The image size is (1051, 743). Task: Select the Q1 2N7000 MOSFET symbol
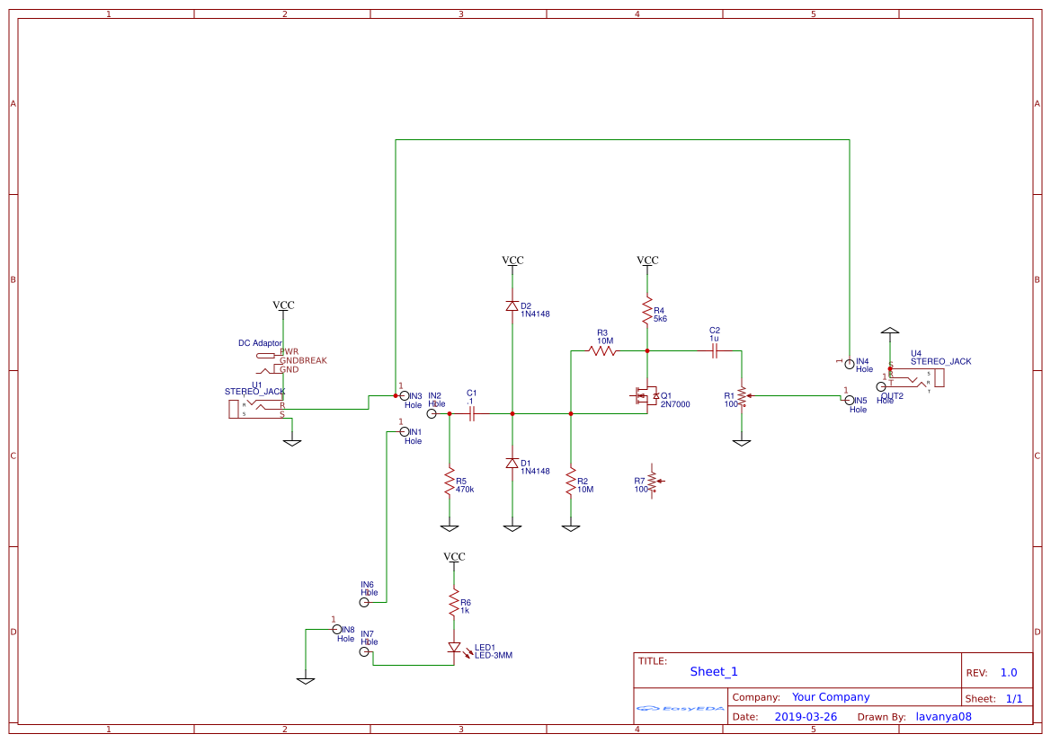644,395
